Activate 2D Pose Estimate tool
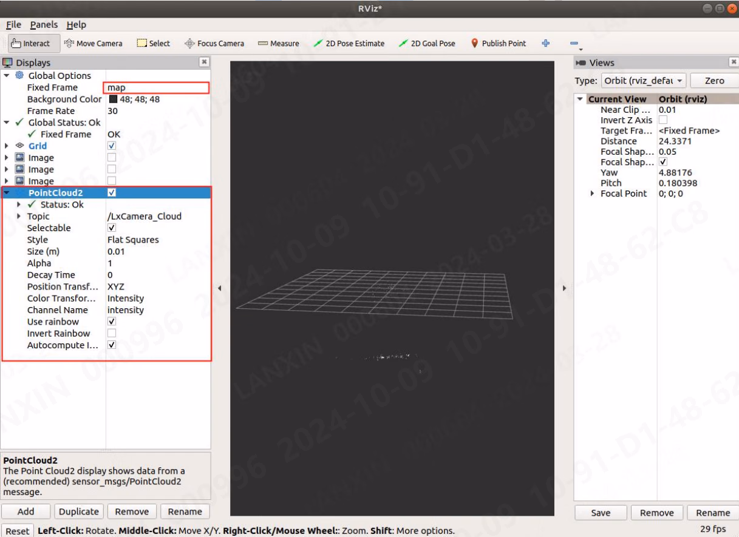The height and width of the screenshot is (537, 739). click(349, 43)
